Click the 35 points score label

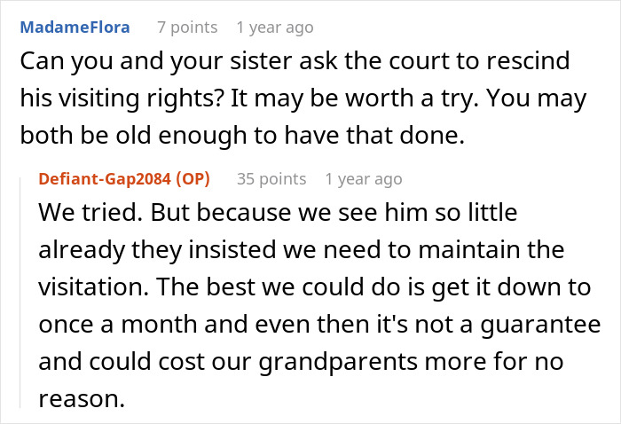click(x=271, y=179)
